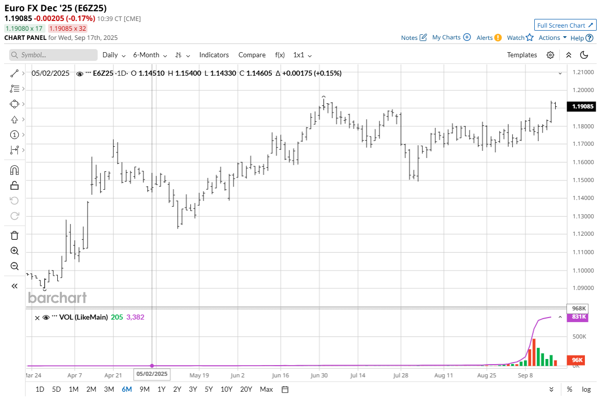Open the Indicators menu
The height and width of the screenshot is (405, 612).
(x=214, y=55)
